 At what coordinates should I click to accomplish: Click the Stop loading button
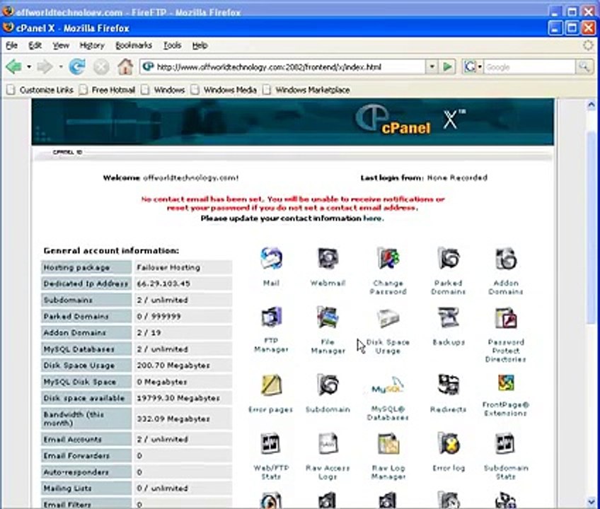click(101, 67)
